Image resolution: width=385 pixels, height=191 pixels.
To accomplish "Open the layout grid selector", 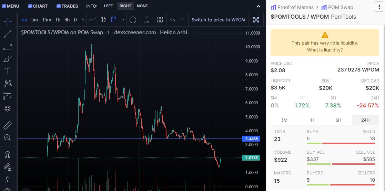I will tap(160, 20).
